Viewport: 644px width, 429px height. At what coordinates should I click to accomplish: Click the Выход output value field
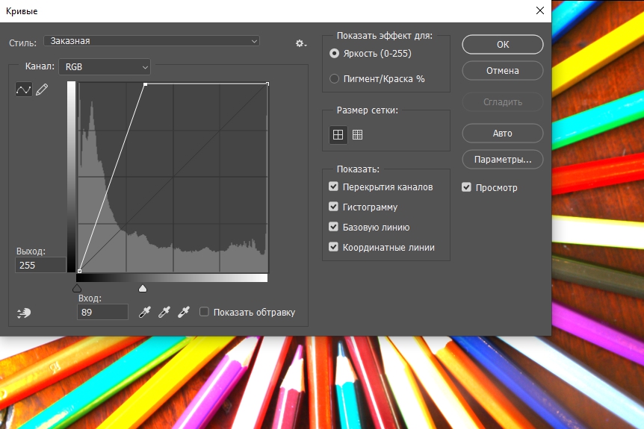tap(40, 265)
